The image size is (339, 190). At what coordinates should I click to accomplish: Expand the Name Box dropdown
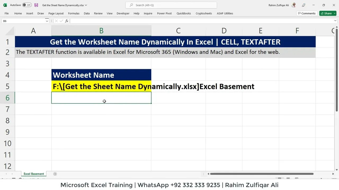coord(47,21)
